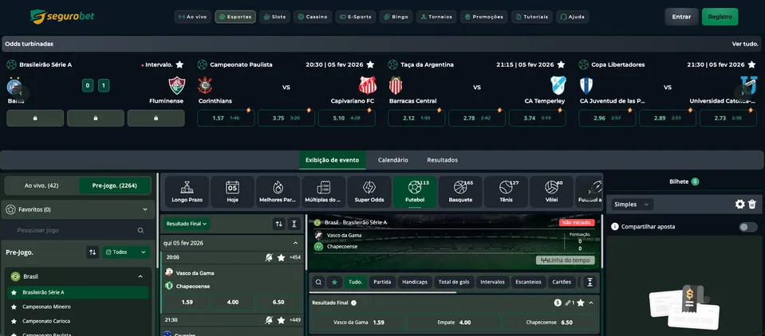Favorite the Brasileirão Série A boosted match star
The image size is (765, 336).
pyautogui.click(x=179, y=64)
